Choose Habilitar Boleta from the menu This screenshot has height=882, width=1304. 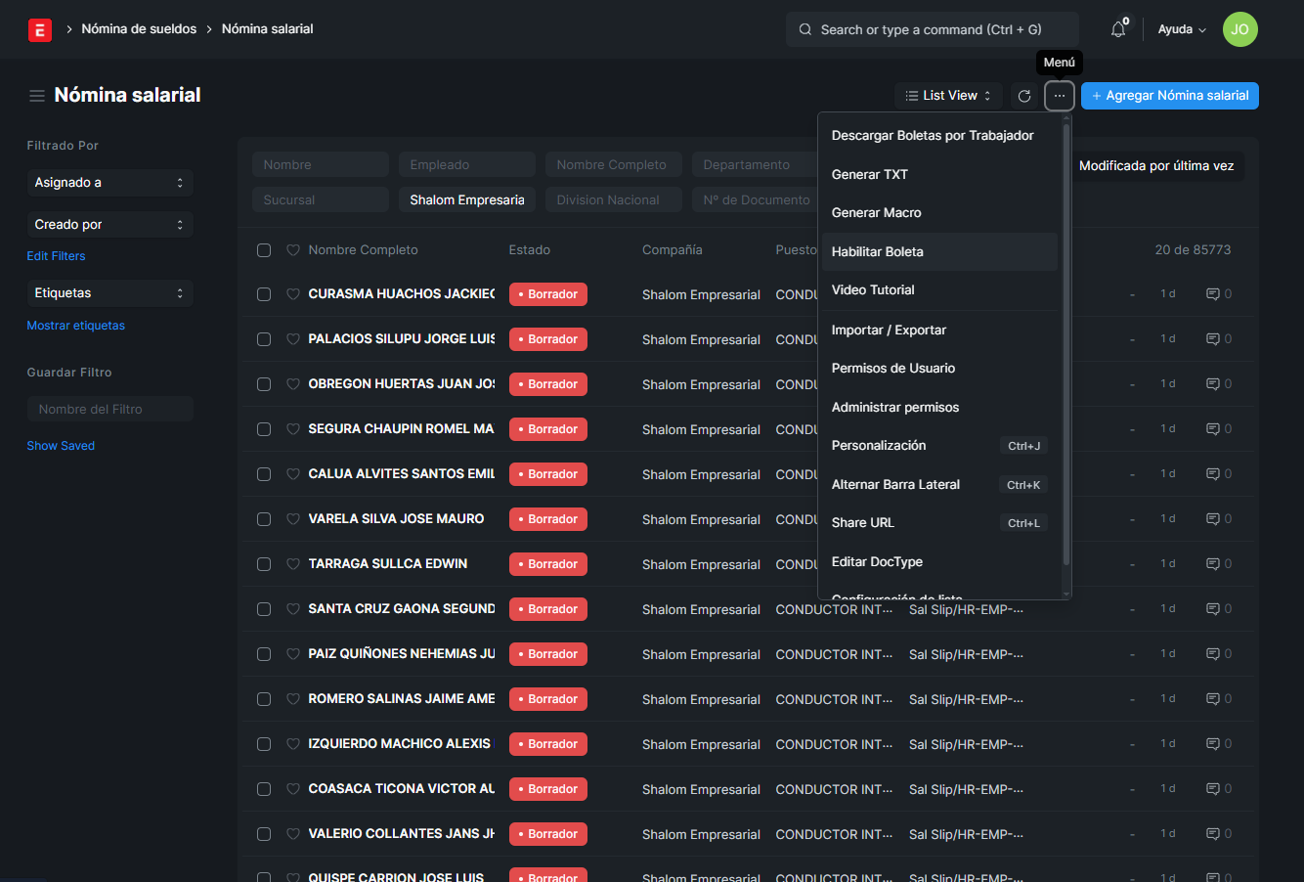click(x=878, y=252)
